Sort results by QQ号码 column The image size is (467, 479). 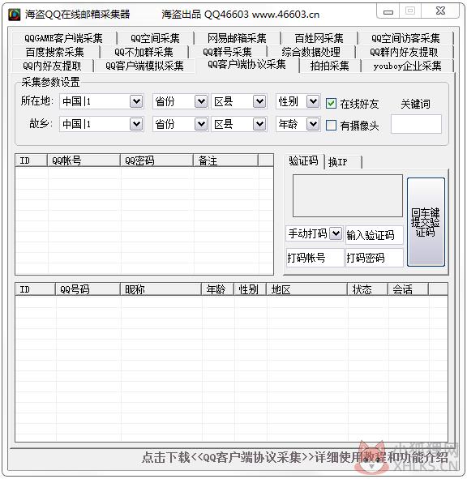(x=88, y=289)
